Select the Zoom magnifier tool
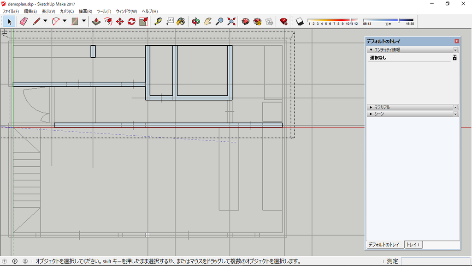The width and height of the screenshot is (472, 266). (220, 21)
